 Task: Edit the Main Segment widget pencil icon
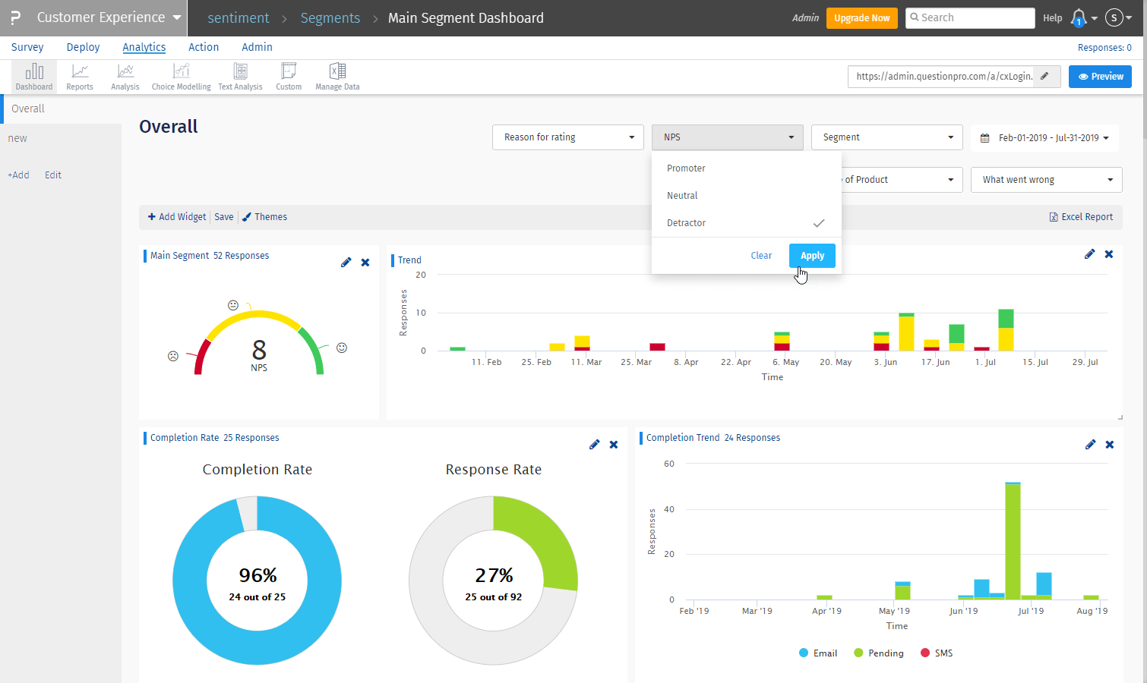(346, 262)
